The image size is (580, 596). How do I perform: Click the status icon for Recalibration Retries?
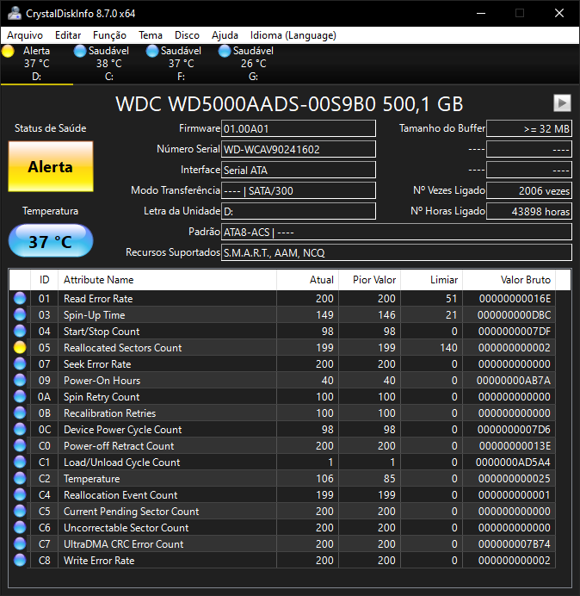20,413
